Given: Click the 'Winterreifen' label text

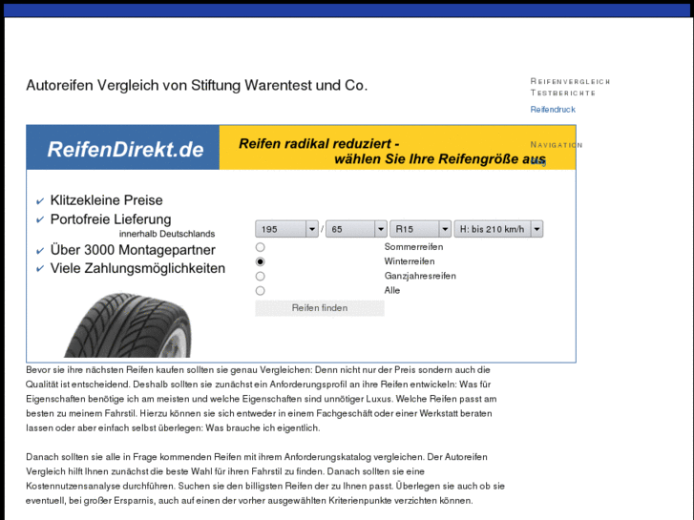Looking at the screenshot, I should coord(410,261).
